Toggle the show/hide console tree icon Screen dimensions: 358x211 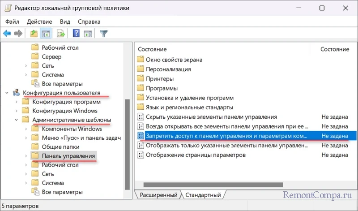pyautogui.click(x=46, y=34)
